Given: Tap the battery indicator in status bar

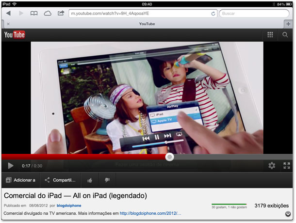Looking at the screenshot, I should tap(289, 4).
